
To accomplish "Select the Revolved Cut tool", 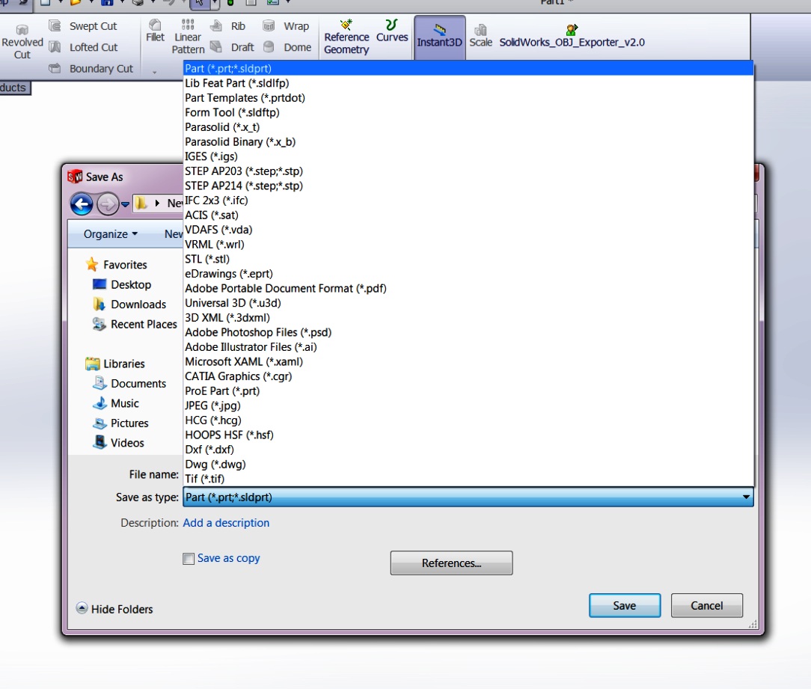I will click(x=22, y=42).
